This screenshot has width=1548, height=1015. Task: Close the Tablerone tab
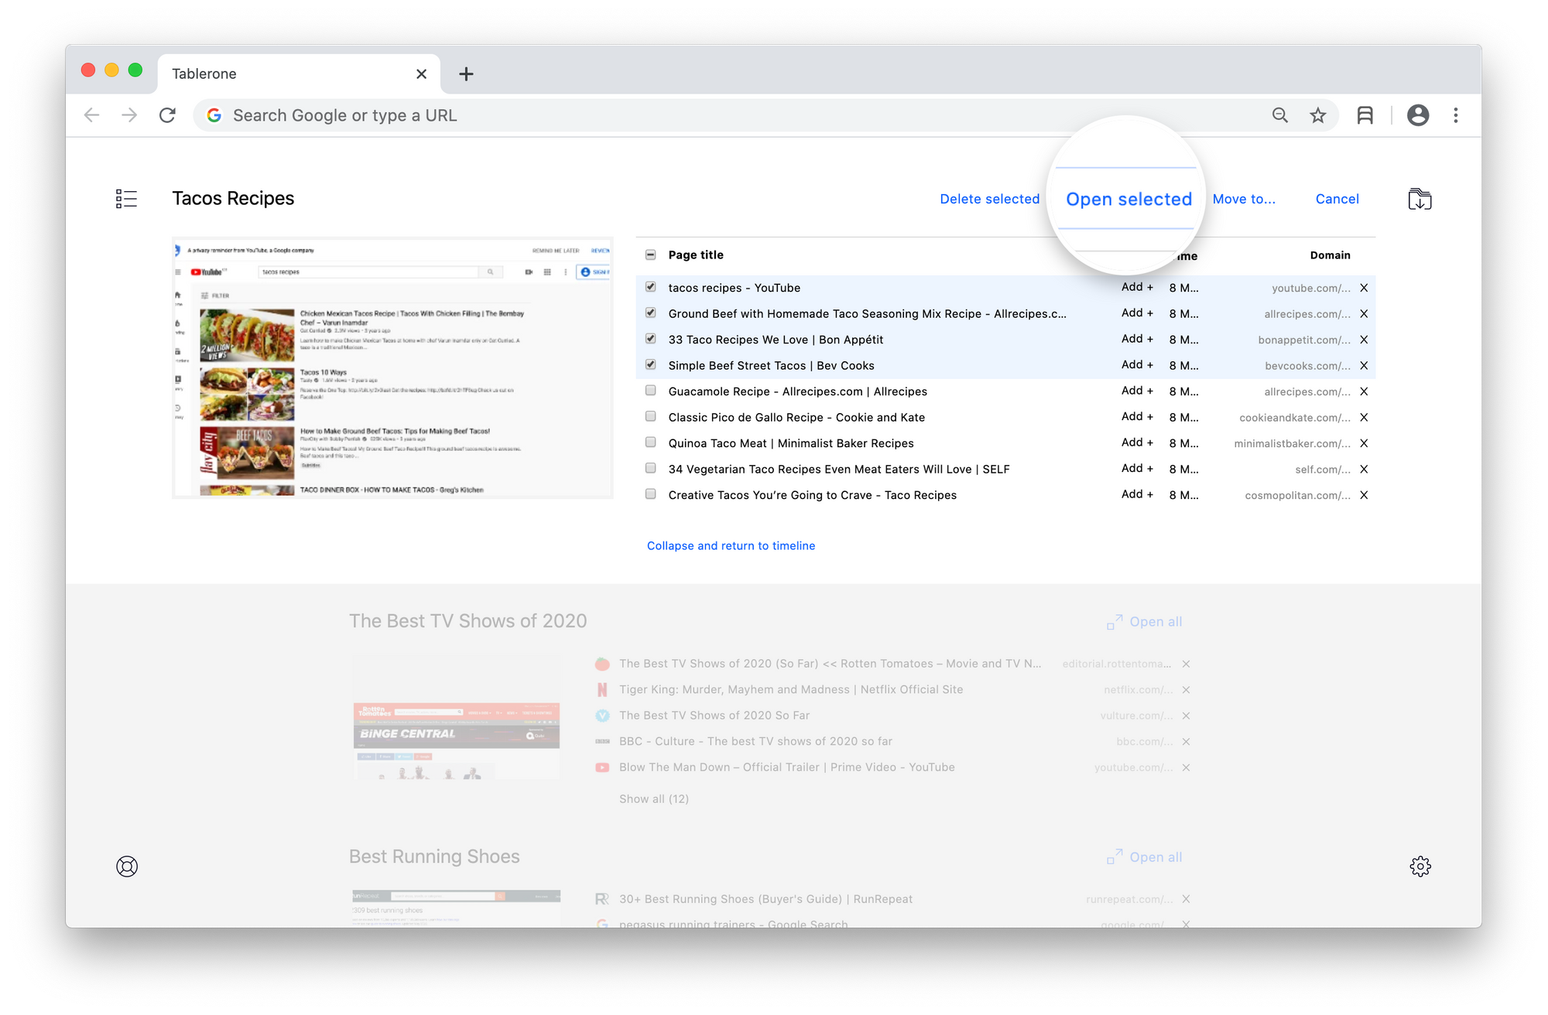tap(421, 74)
